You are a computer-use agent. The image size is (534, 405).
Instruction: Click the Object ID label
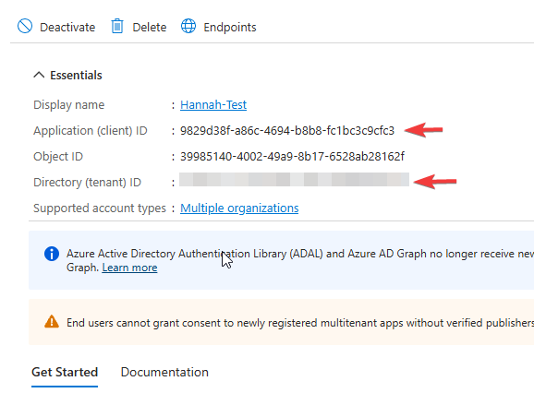coord(58,157)
